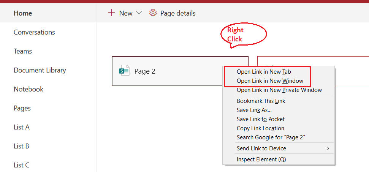This screenshot has height=172, width=369.
Task: Expand the New dropdown chevron
Action: point(139,13)
